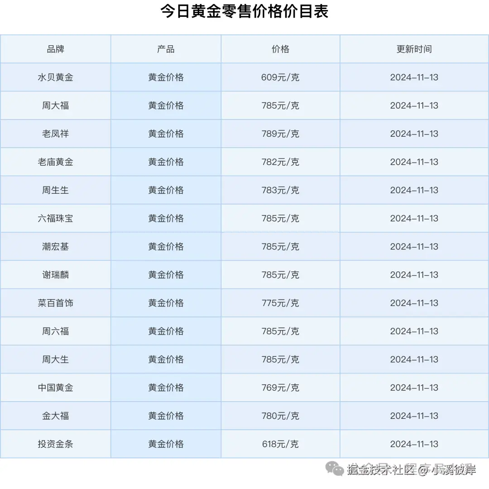Select the 周大福 brand row
The width and height of the screenshot is (489, 489).
(55, 105)
